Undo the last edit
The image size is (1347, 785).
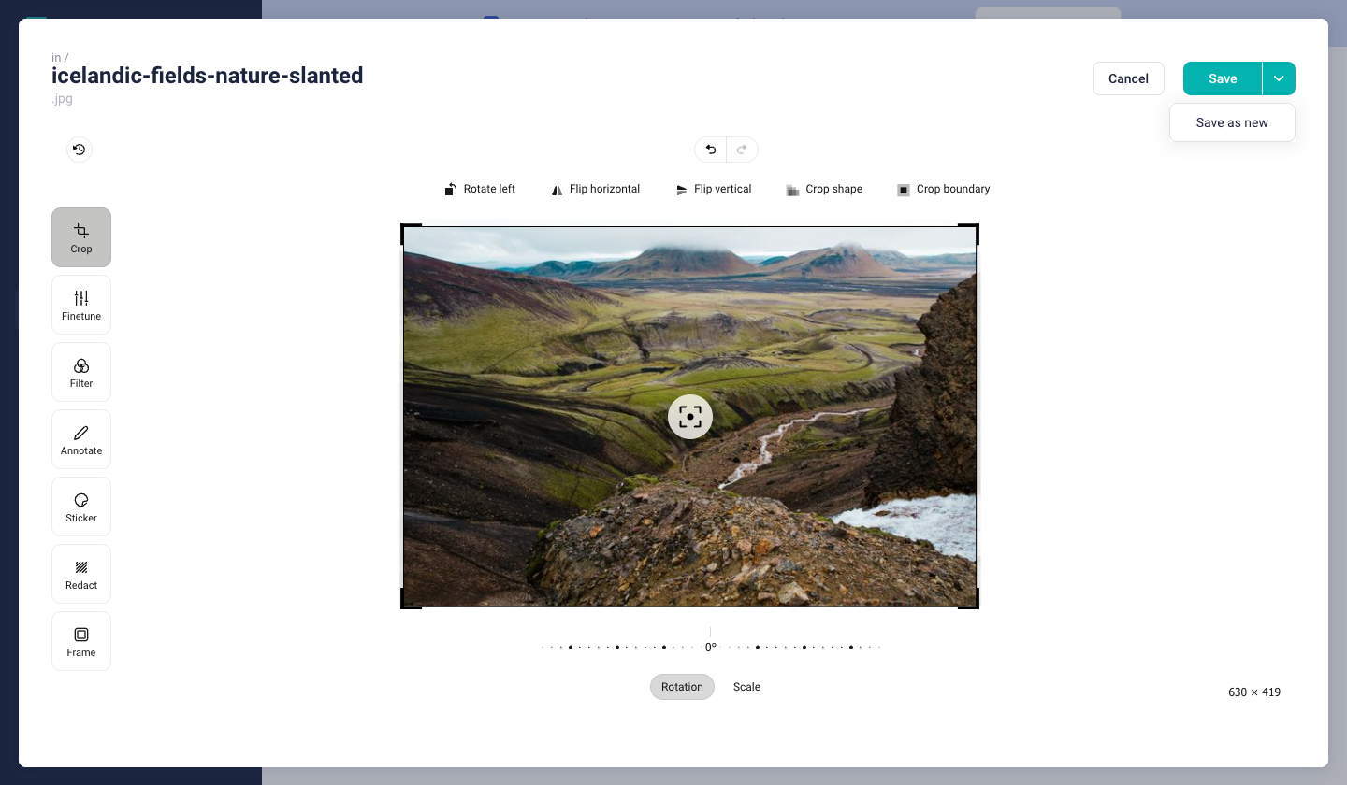[711, 150]
